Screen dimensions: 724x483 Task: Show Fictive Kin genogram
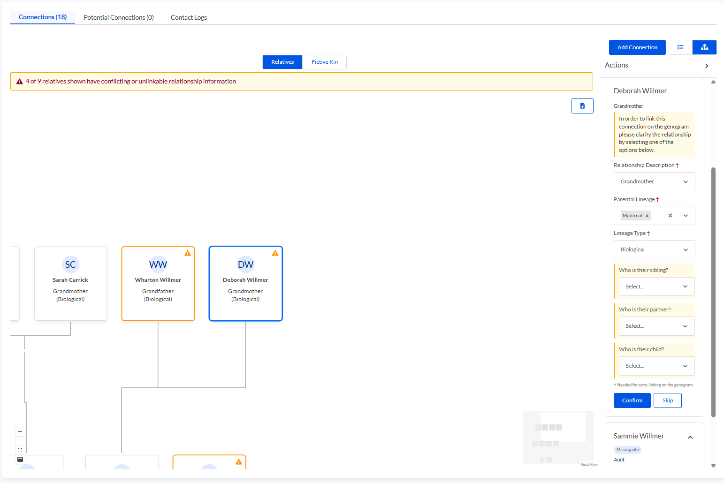coord(325,62)
